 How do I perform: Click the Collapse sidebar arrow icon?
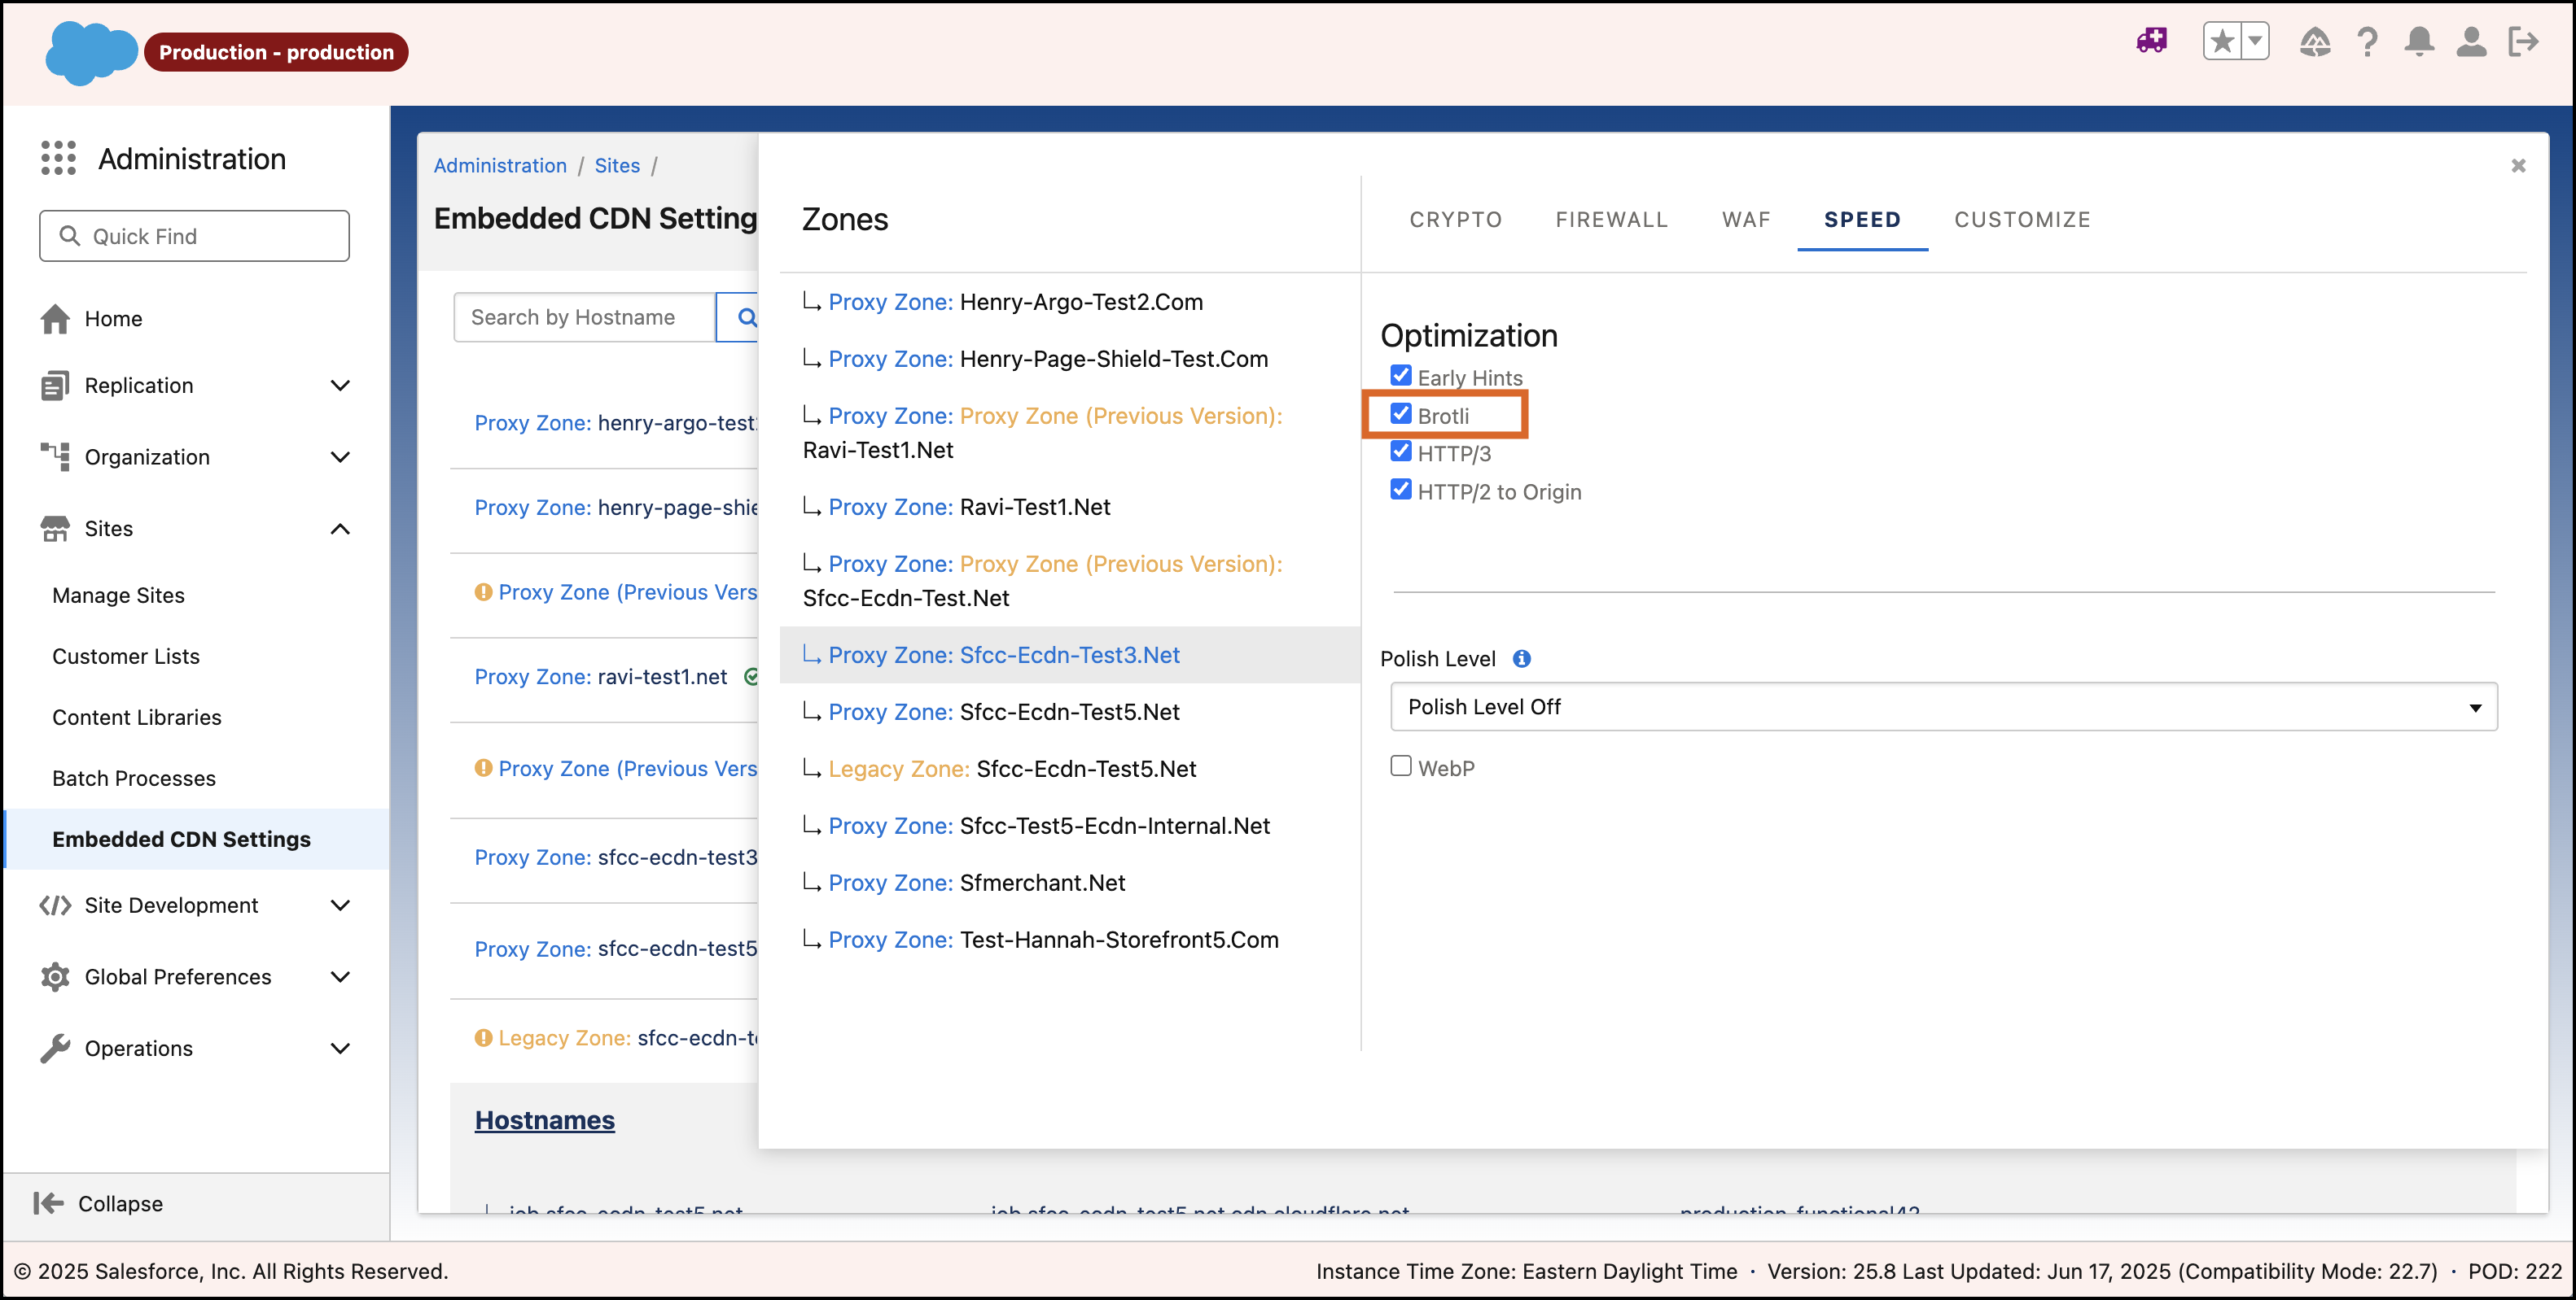(x=48, y=1203)
